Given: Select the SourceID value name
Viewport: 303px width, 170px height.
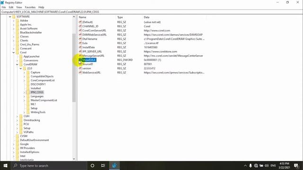Looking at the screenshot, I should pos(88,64).
